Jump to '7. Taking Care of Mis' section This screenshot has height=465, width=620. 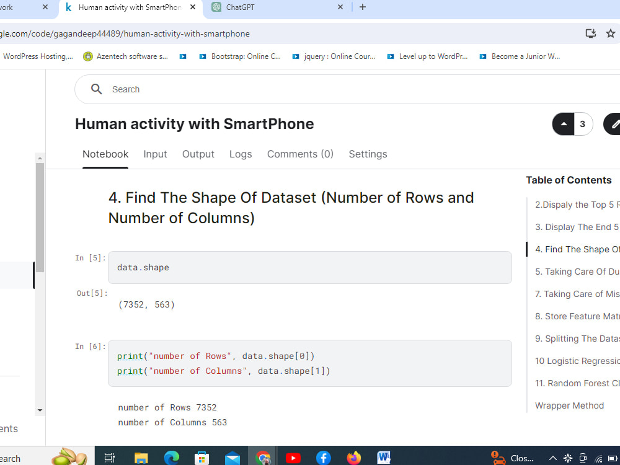click(x=577, y=294)
